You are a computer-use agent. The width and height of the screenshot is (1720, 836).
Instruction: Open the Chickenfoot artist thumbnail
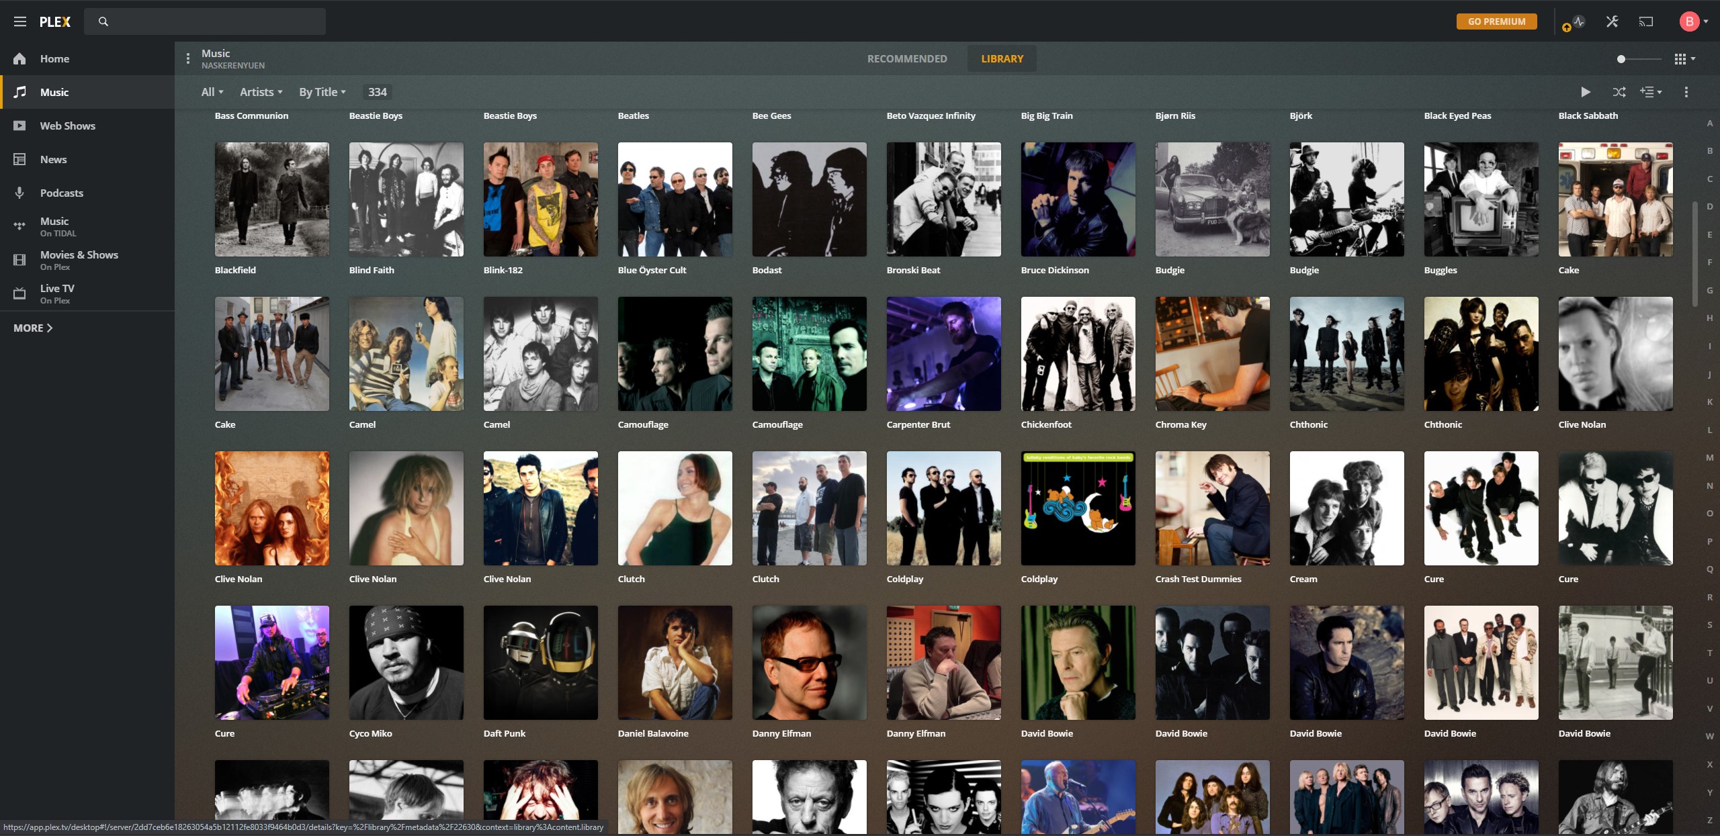pos(1078,354)
